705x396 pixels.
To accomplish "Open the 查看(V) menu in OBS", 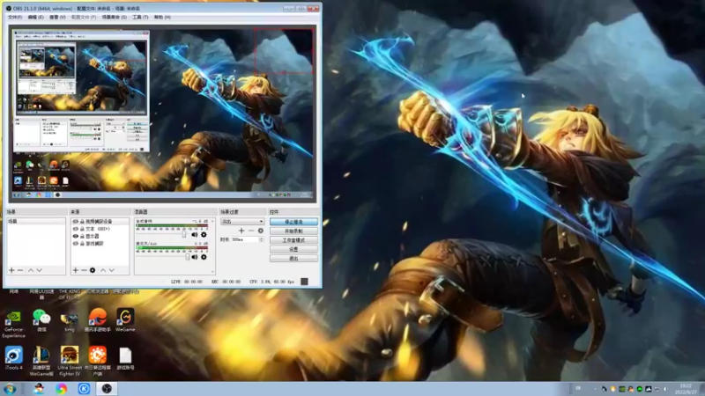I will click(x=57, y=17).
